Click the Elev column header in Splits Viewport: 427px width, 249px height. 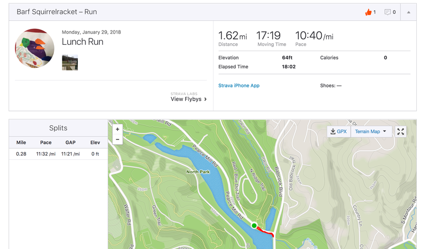coord(95,142)
